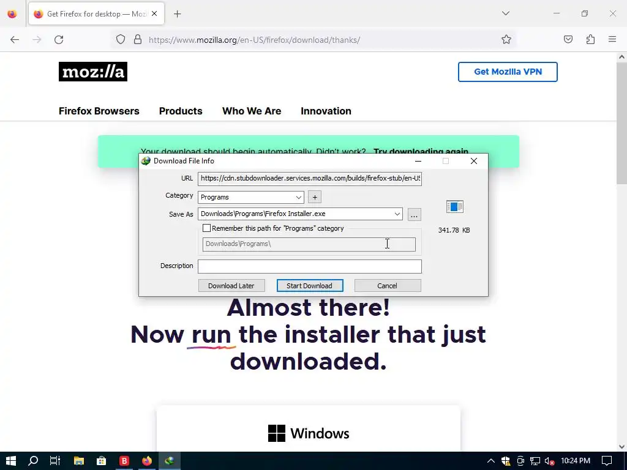This screenshot has height=470, width=627.
Task: View site security padlock info
Action: (x=138, y=40)
